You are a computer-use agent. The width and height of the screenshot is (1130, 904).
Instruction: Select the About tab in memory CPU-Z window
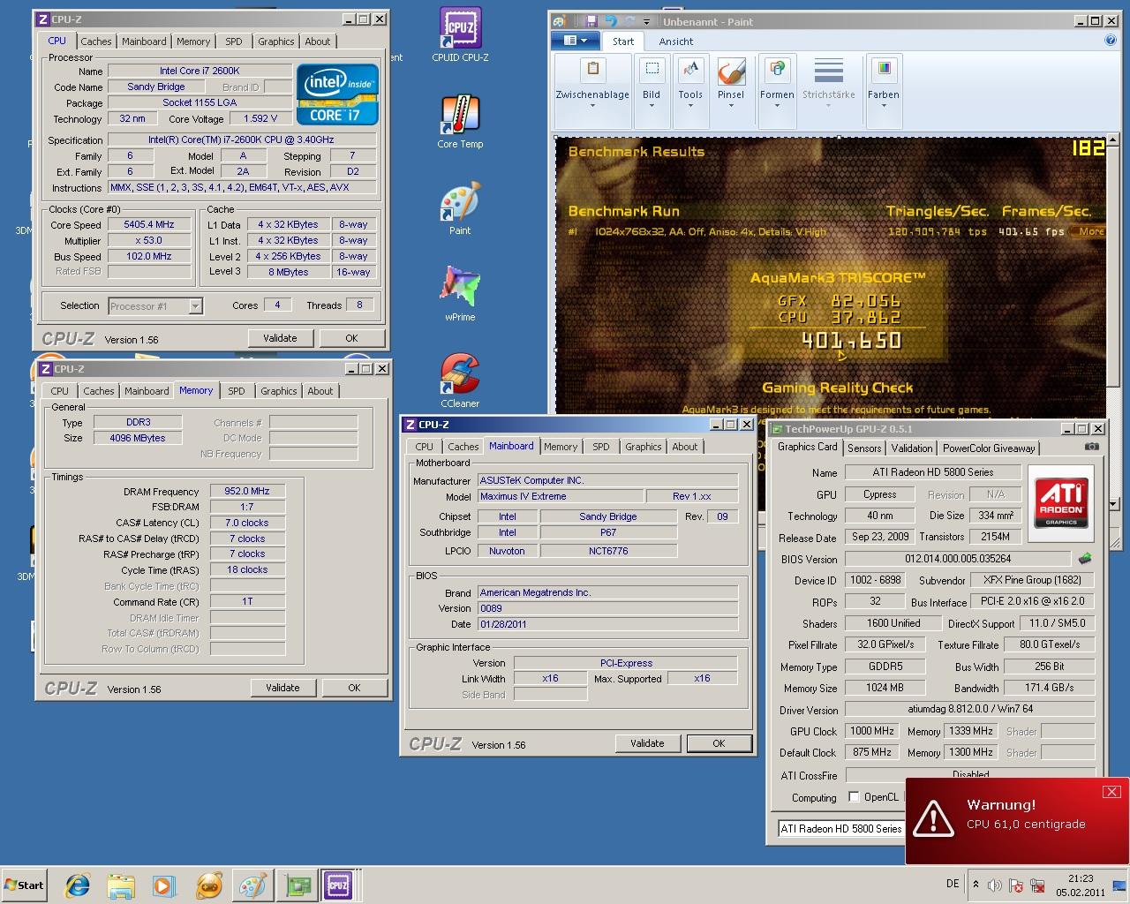point(320,391)
